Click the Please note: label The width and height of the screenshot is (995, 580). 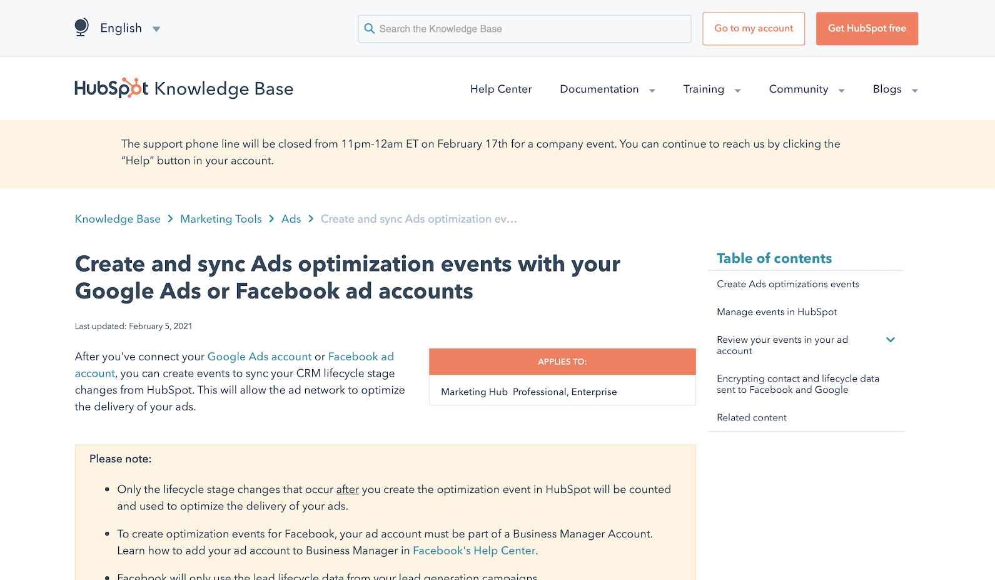121,459
